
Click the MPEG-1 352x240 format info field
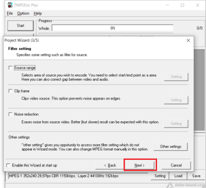78,176
